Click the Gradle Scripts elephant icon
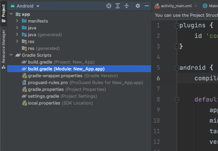 (x=18, y=55)
